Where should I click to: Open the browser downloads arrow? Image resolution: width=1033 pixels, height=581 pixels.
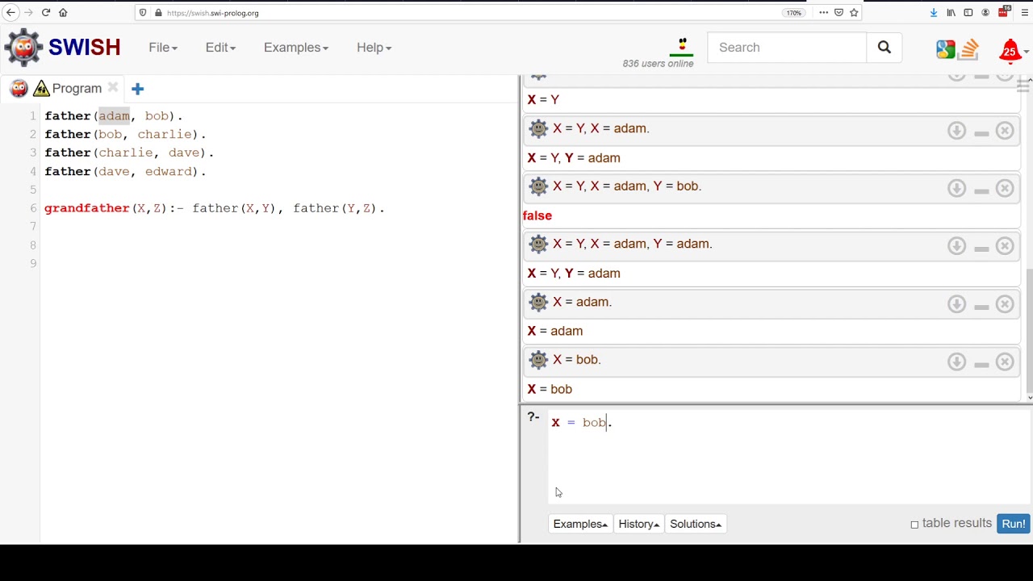(x=934, y=13)
